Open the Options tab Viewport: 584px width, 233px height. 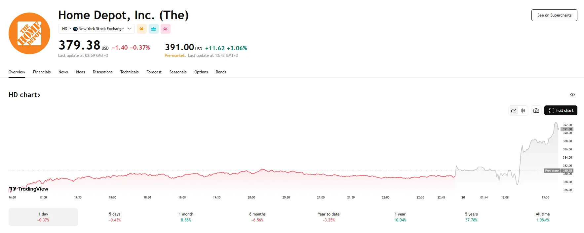(x=201, y=72)
